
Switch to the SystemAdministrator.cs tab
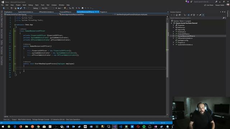(x=26, y=12)
